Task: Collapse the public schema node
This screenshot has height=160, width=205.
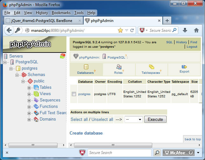Action: [23, 81]
